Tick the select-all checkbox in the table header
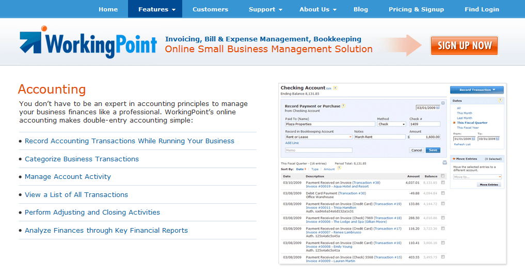This screenshot has width=525, height=272. pos(443,176)
